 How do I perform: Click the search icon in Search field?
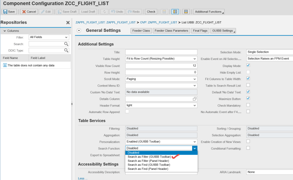66,44
